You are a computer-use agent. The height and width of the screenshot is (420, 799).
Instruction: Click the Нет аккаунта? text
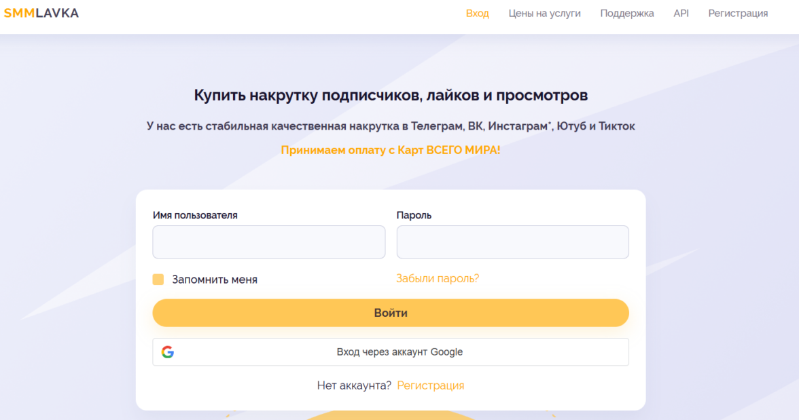coord(354,385)
